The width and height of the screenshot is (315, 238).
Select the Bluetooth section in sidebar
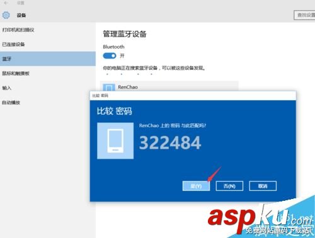pyautogui.click(x=48, y=59)
